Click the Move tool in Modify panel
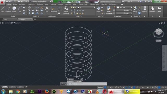The width and height of the screenshot is (167, 94). pyautogui.click(x=29, y=8)
